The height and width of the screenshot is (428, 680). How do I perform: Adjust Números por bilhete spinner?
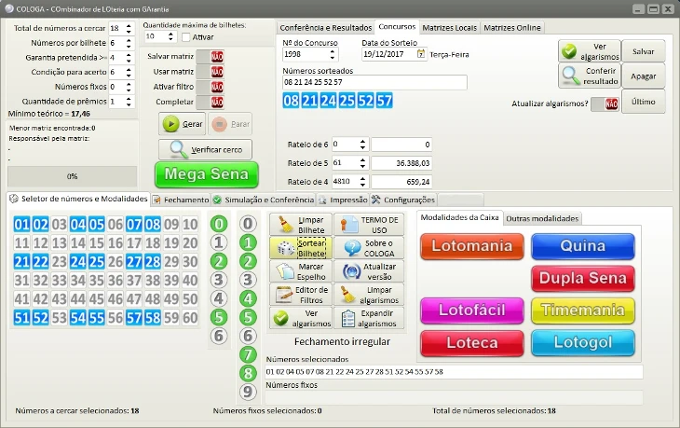pyautogui.click(x=129, y=43)
